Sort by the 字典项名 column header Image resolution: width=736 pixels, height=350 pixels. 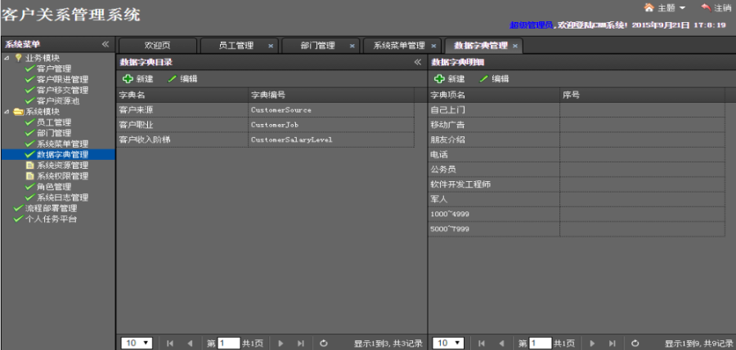[x=494, y=95]
